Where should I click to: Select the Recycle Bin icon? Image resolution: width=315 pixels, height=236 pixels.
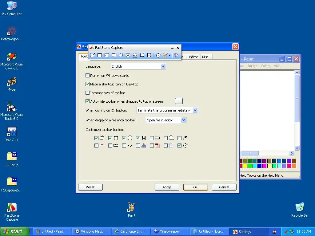tap(300, 210)
